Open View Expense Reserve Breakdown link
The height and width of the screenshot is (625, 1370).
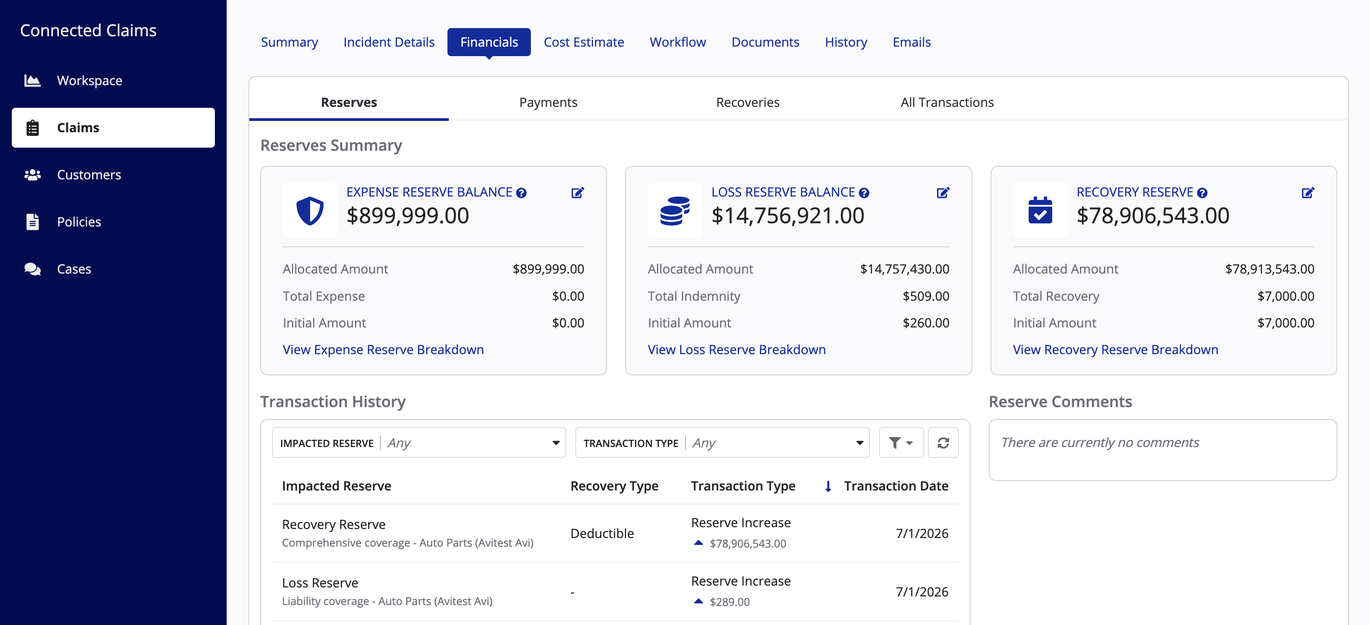(x=383, y=350)
